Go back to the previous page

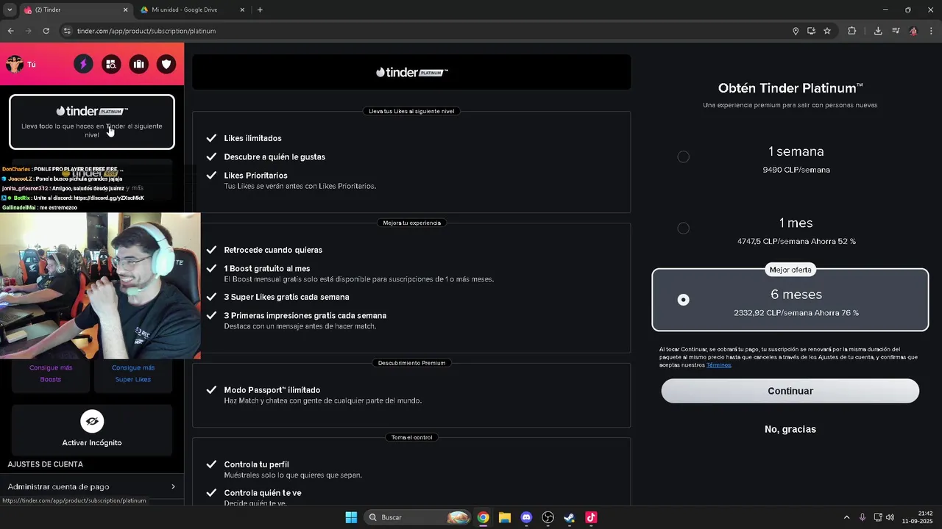click(10, 31)
